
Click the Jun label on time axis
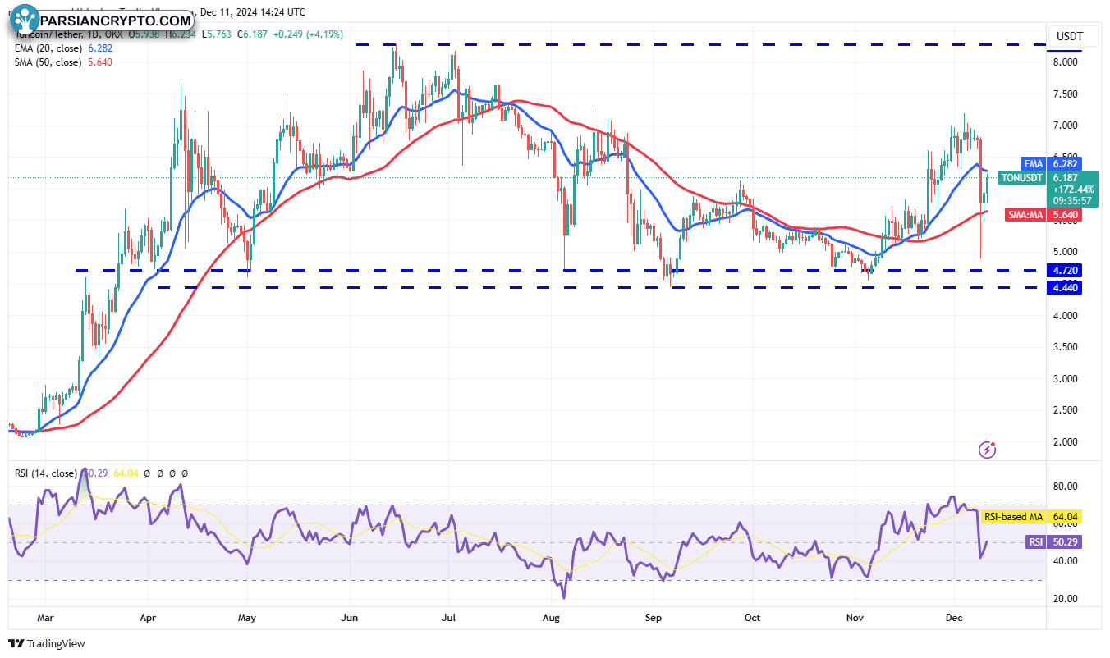coord(350,616)
